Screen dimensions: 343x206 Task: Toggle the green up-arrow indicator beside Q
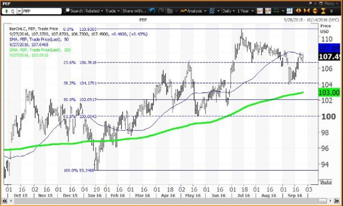pos(6,11)
